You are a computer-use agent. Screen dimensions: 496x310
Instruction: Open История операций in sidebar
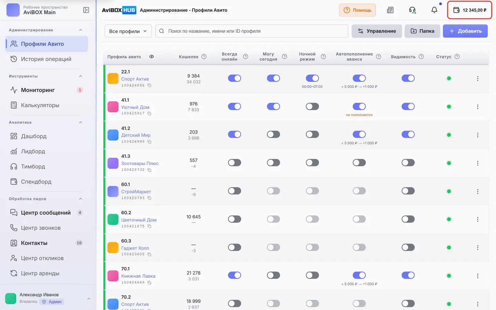[46, 59]
